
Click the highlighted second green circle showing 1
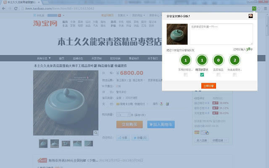pos(202,60)
